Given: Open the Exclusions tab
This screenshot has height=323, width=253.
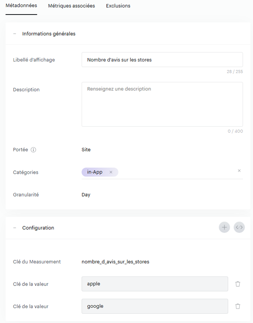Looking at the screenshot, I should (x=118, y=6).
